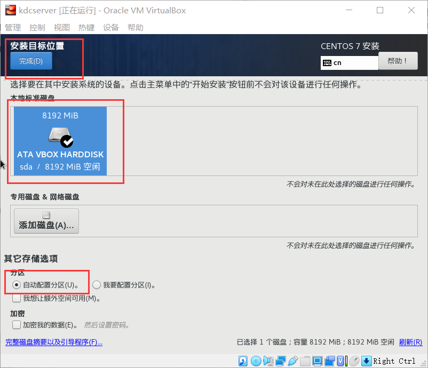Open audio settings status icon
The height and width of the screenshot is (368, 428).
point(268,361)
